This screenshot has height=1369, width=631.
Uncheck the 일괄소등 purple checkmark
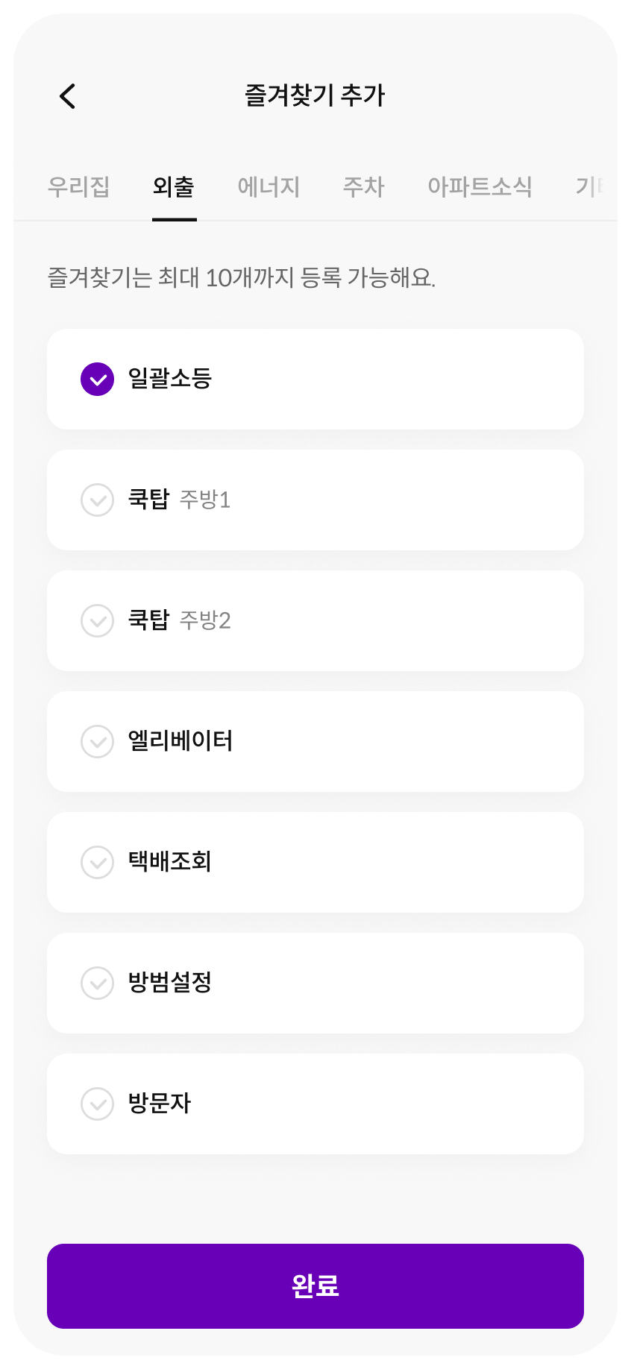coord(97,380)
